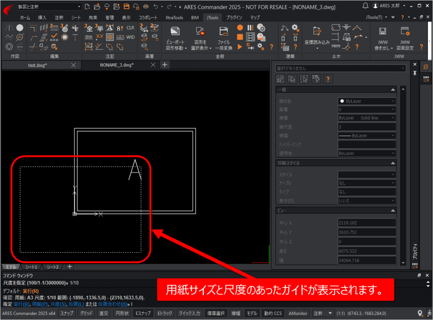Viewport: 433px width, 320px height.
Task: Open the 線幅 ByLayer lineweight dropdown
Action: [x=367, y=136]
